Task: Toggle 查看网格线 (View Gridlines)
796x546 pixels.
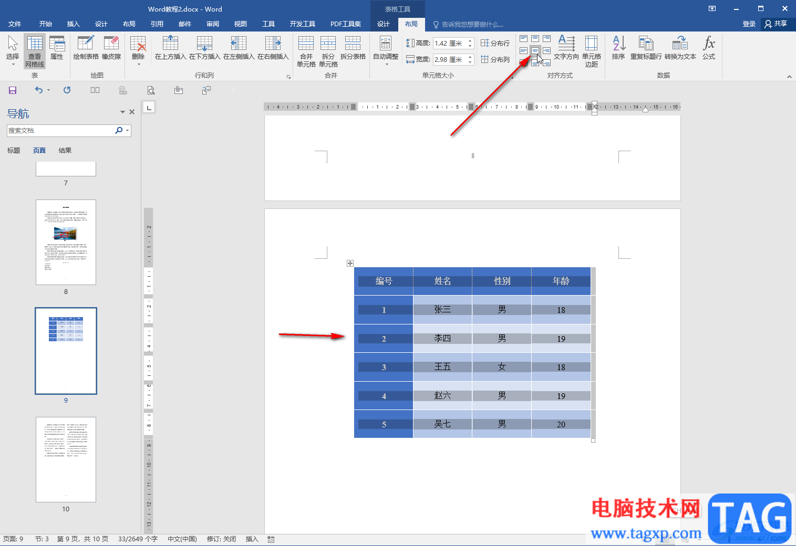Action: coord(35,51)
